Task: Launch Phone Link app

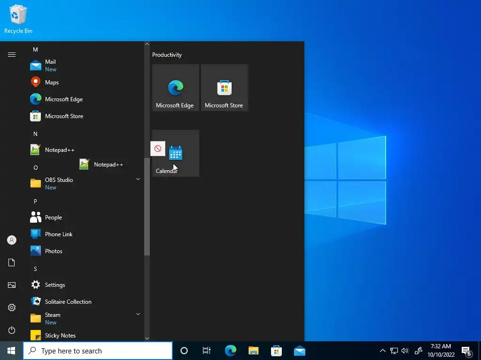Action: (x=85, y=234)
